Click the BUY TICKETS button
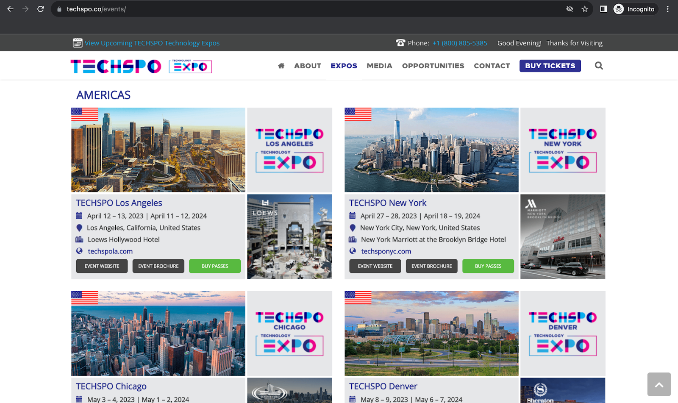 point(550,66)
